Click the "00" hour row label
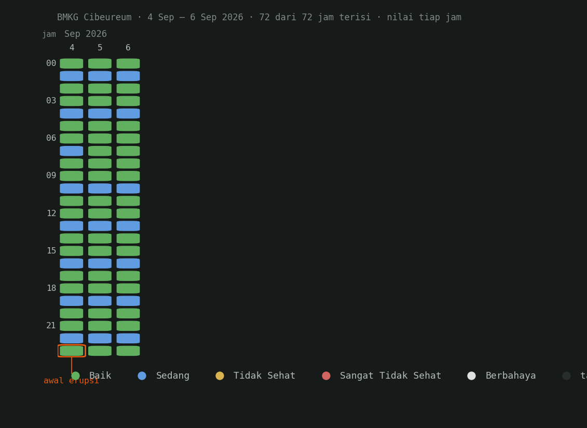 point(51,63)
